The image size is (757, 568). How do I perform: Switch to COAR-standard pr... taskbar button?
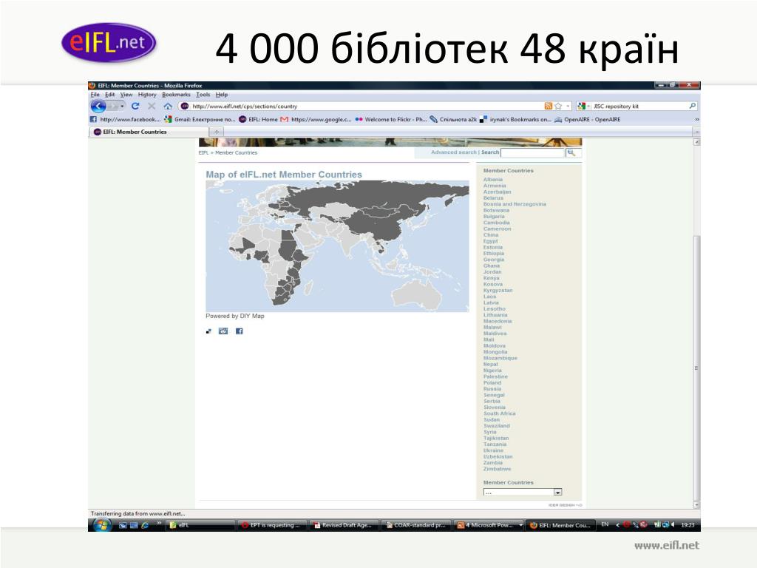click(x=415, y=525)
